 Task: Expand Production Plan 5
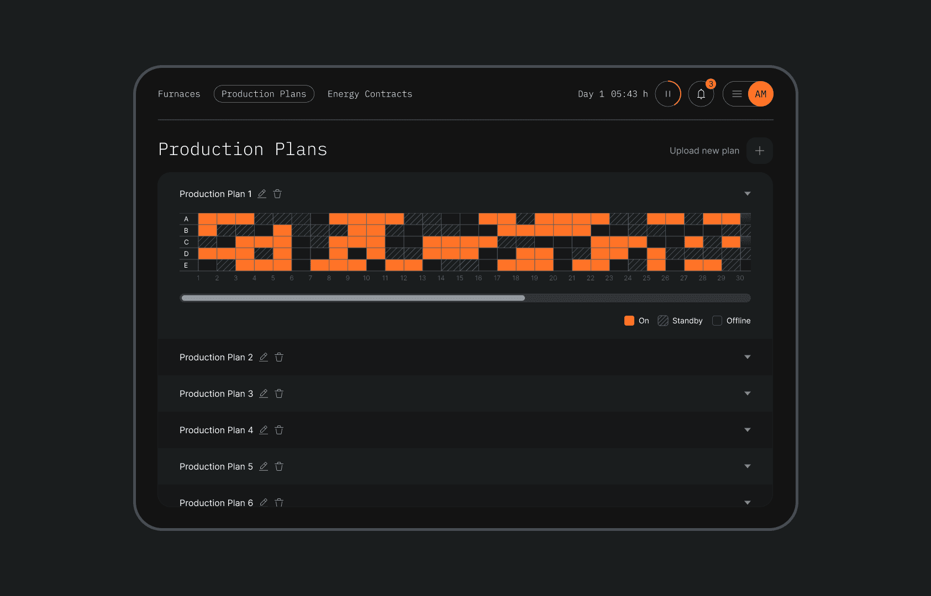(x=748, y=466)
